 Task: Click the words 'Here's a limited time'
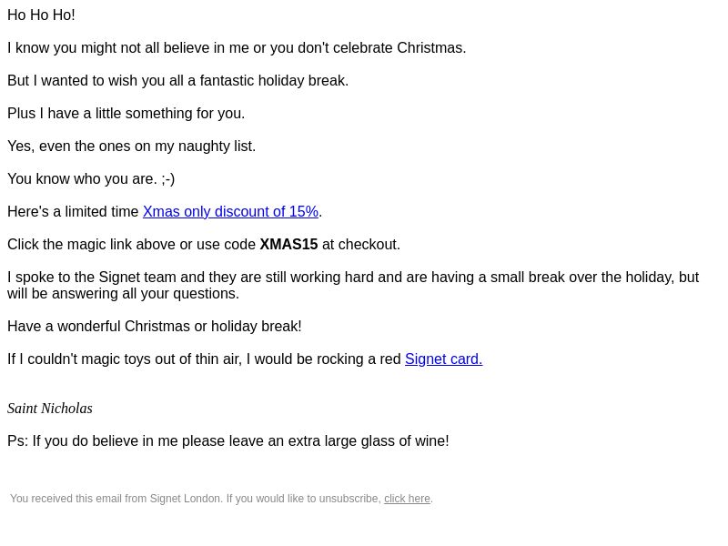[x=73, y=212]
